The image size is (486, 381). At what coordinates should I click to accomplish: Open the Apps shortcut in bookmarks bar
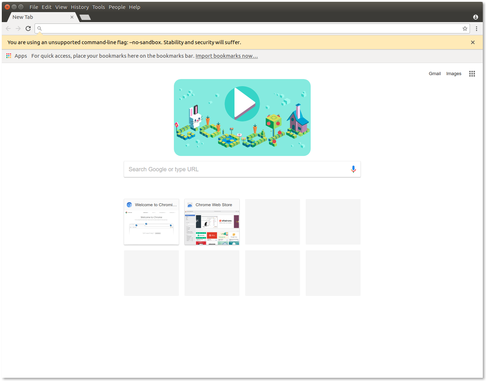pos(17,56)
